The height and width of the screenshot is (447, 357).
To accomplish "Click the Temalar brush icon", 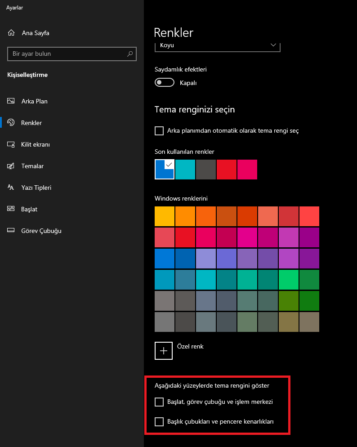I will point(11,166).
